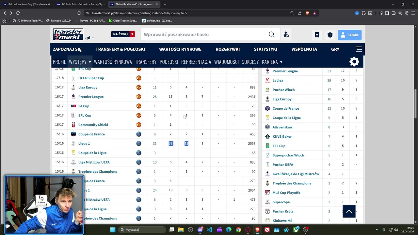Click the Manchester United crest in Premier League 16/17 row
The width and height of the screenshot is (418, 235).
pos(138,97)
